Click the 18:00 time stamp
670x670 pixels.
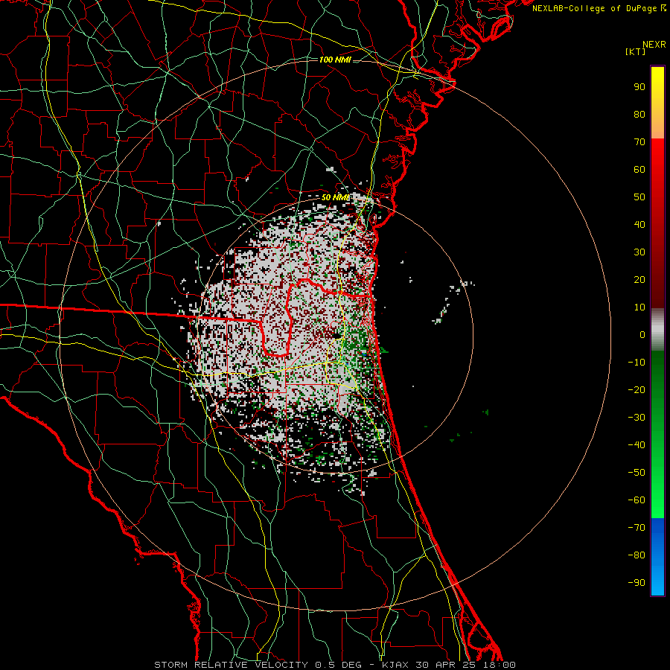[499, 665]
